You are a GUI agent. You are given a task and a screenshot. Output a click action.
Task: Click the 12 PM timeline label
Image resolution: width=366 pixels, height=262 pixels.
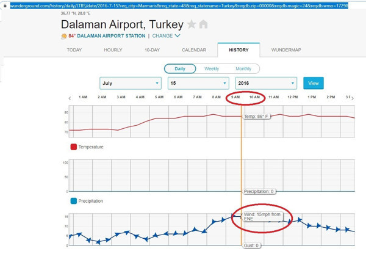pos(292,97)
